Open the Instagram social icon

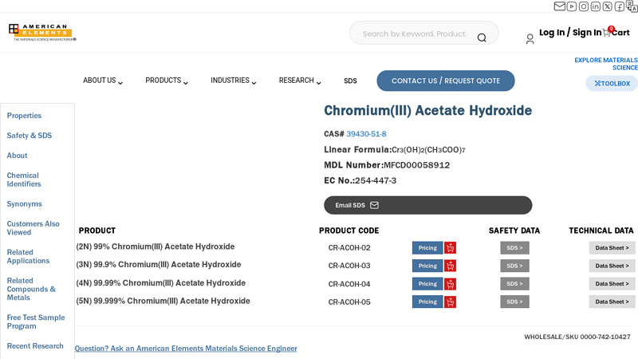(x=584, y=6)
